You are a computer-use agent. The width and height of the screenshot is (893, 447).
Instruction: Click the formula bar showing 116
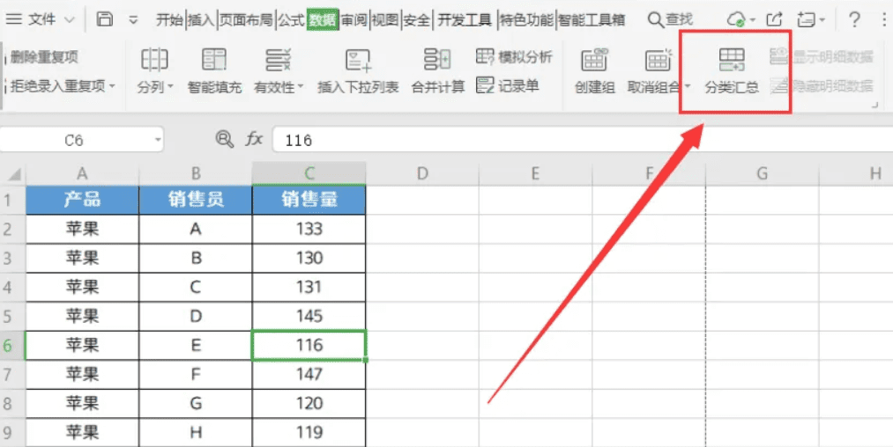coord(583,140)
